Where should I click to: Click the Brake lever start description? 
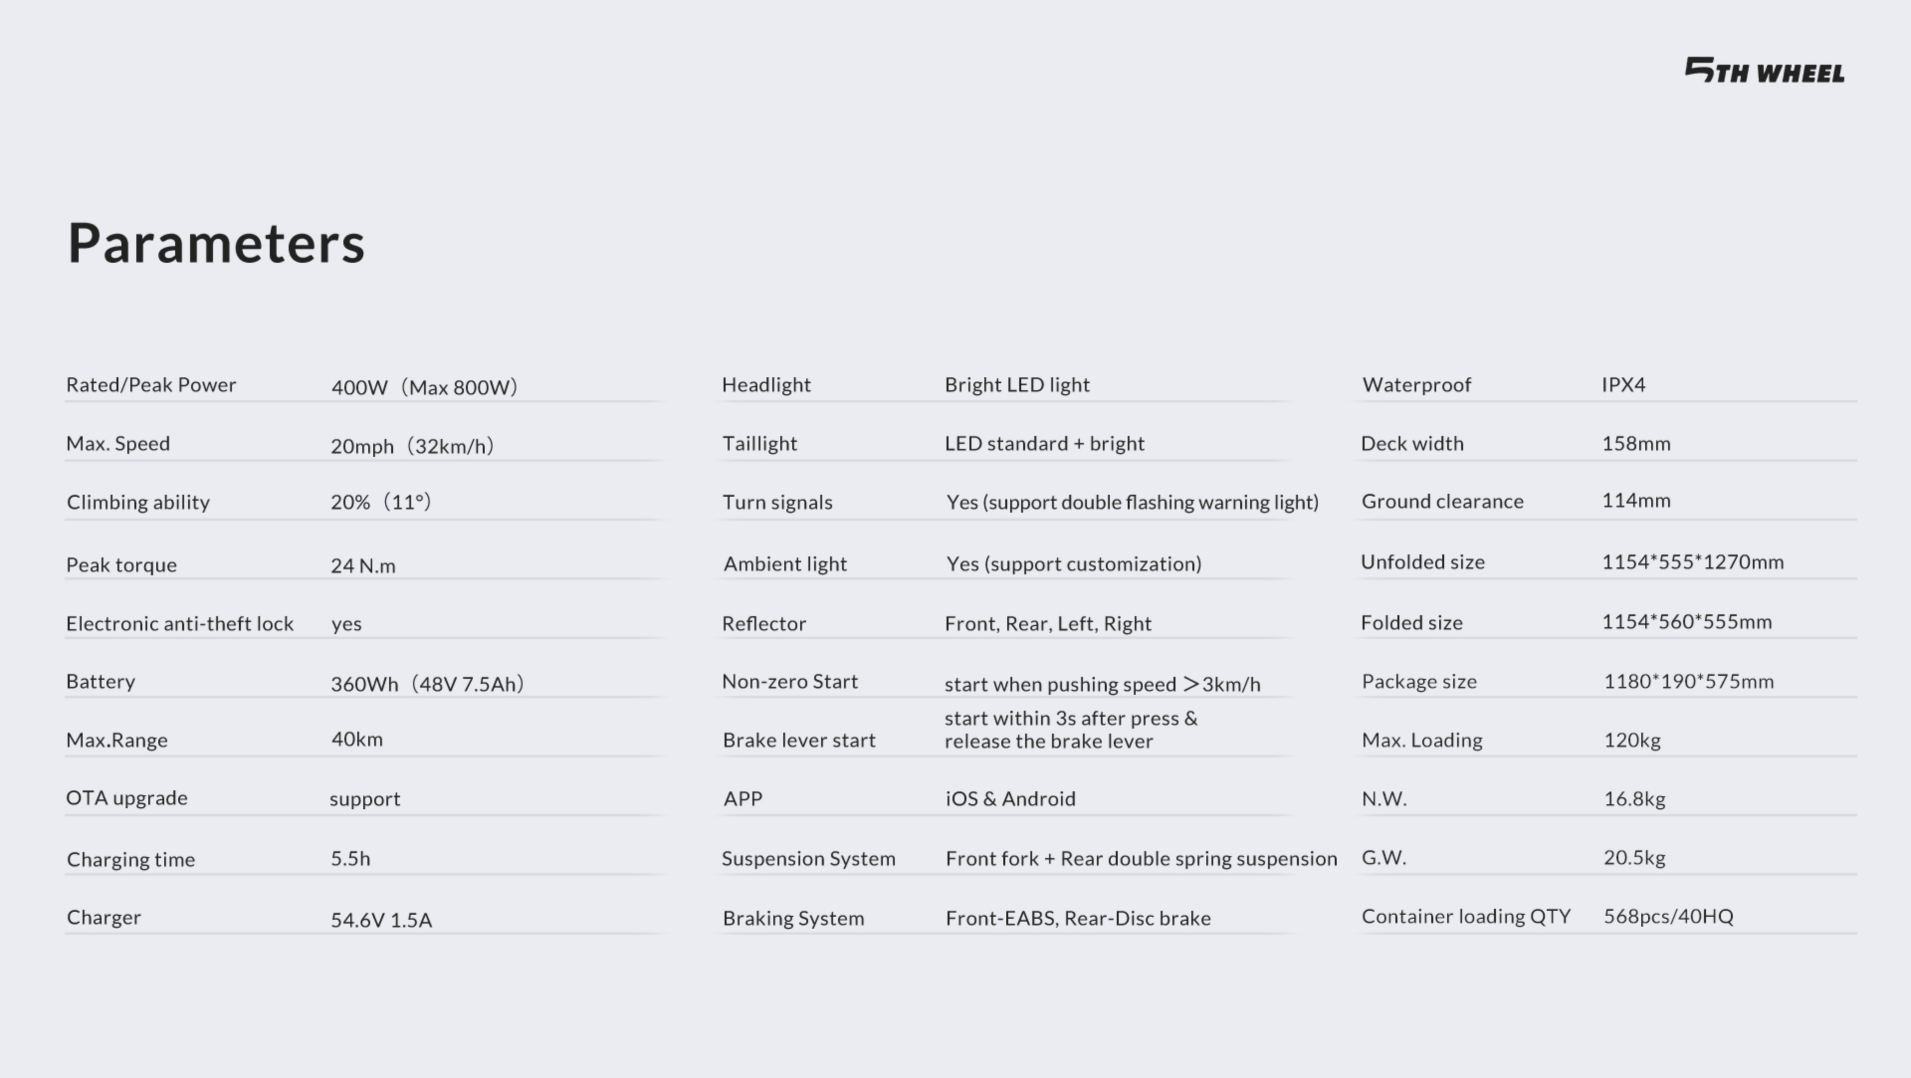point(1070,729)
